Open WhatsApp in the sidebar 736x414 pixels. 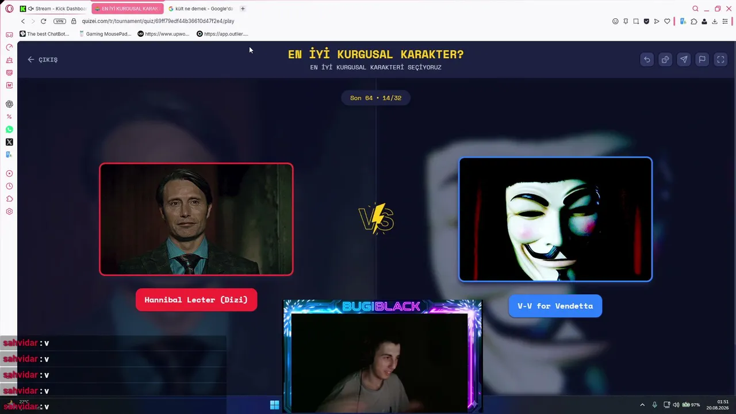pos(9,129)
